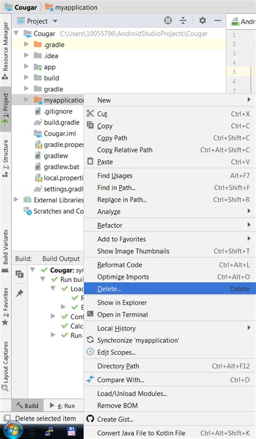Choose Reformat Code

(170, 265)
